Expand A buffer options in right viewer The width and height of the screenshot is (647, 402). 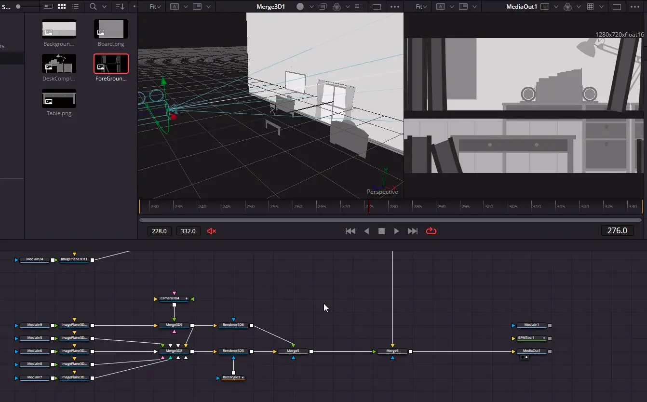coord(451,7)
